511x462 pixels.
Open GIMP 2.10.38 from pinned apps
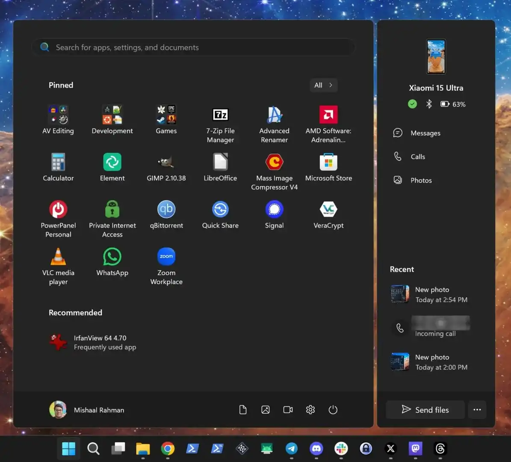click(166, 167)
